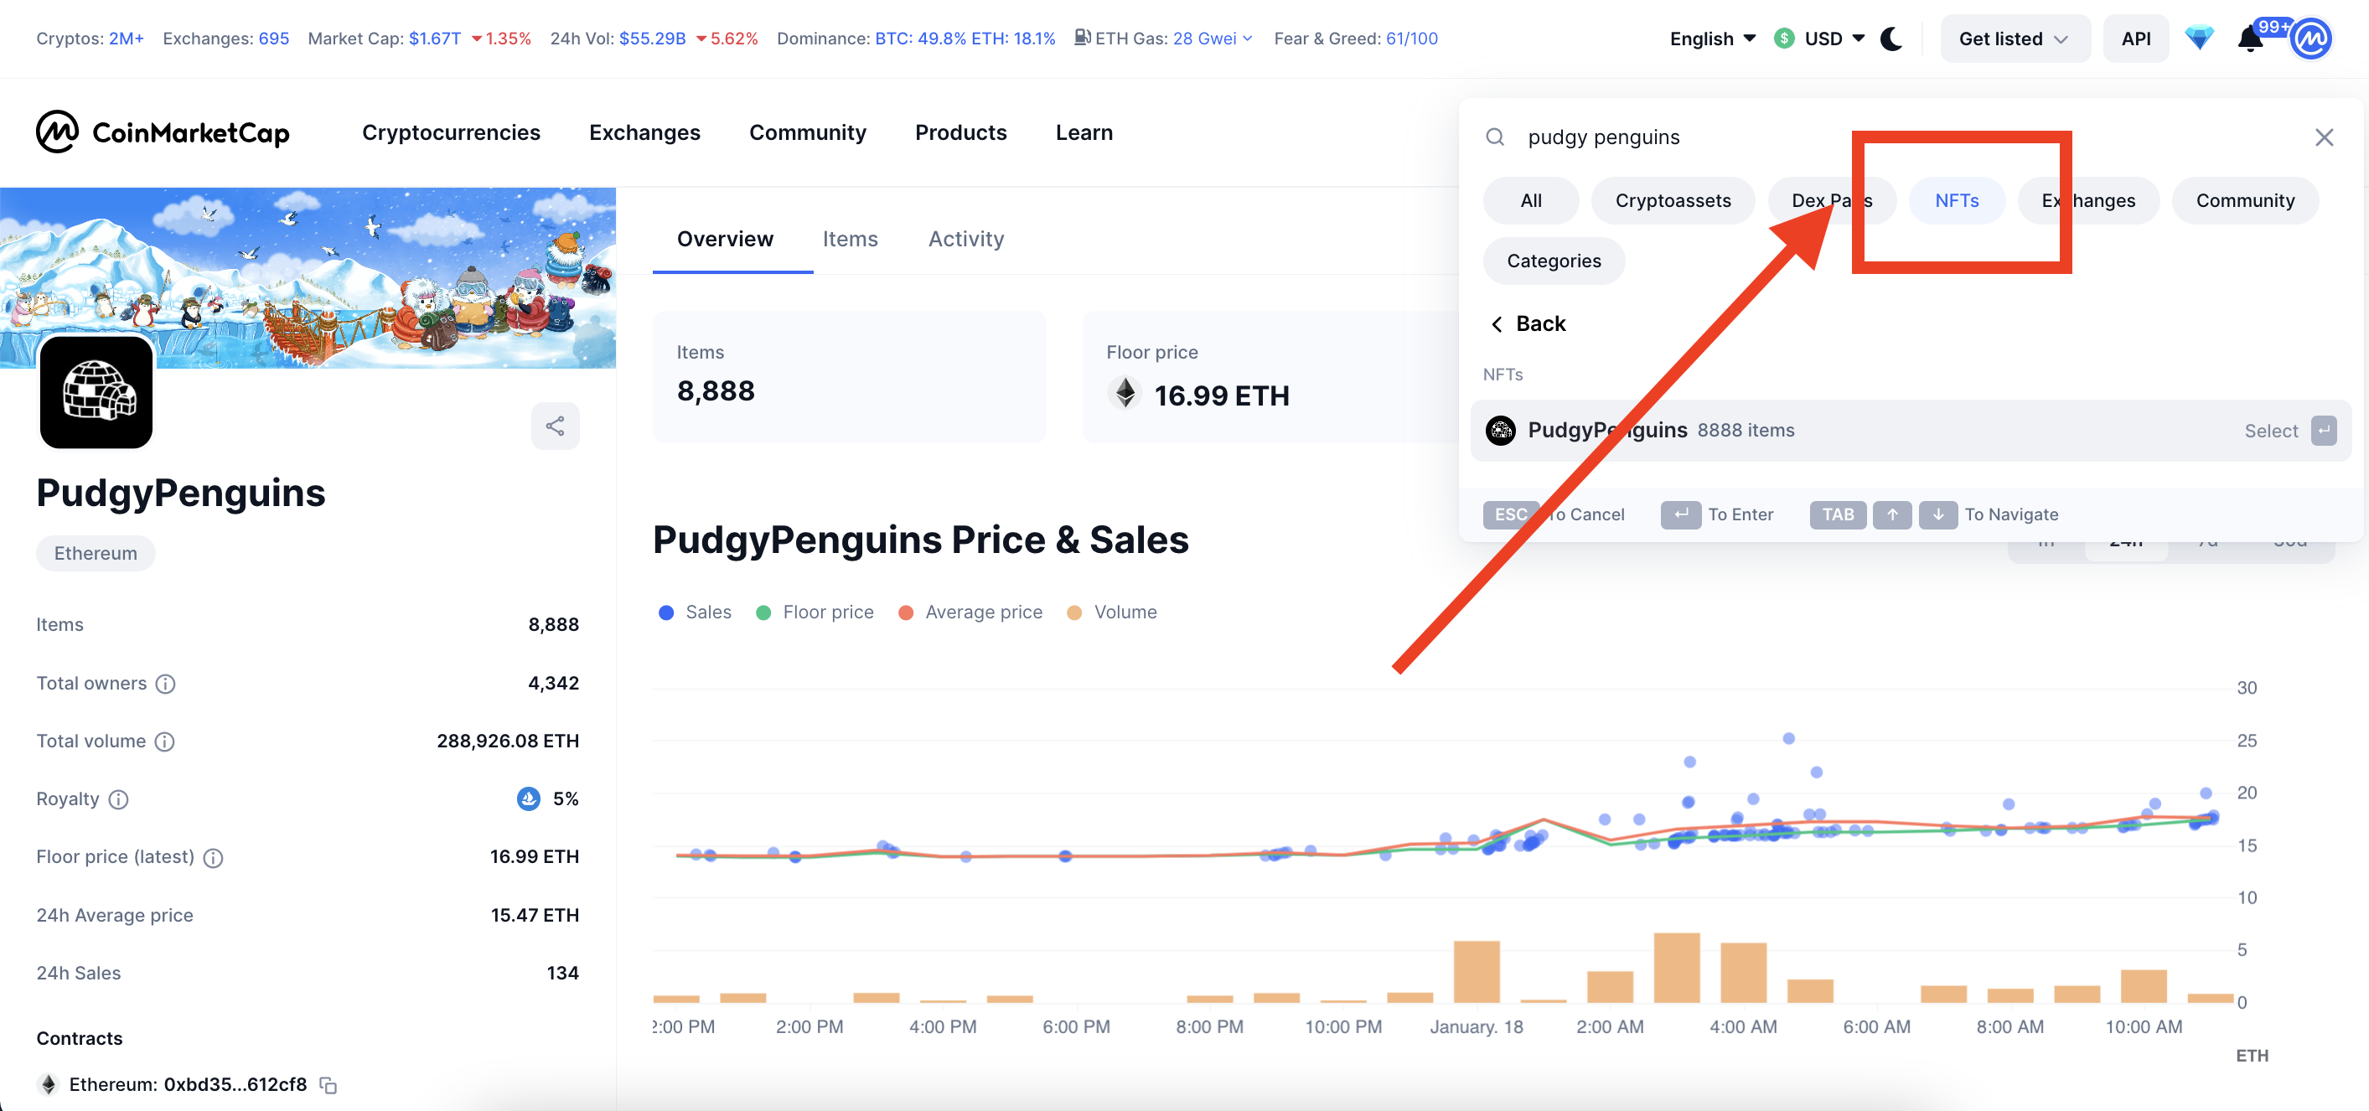2369x1111 pixels.
Task: Open user profile avatar
Action: pos(2311,39)
